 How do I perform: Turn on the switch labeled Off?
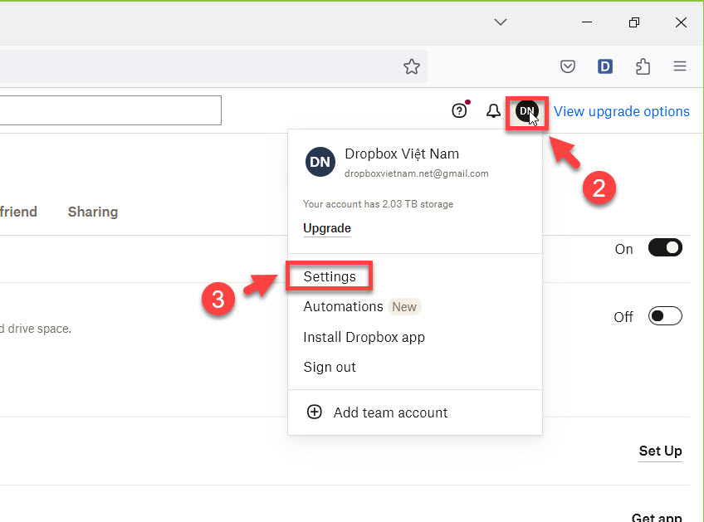pos(665,316)
